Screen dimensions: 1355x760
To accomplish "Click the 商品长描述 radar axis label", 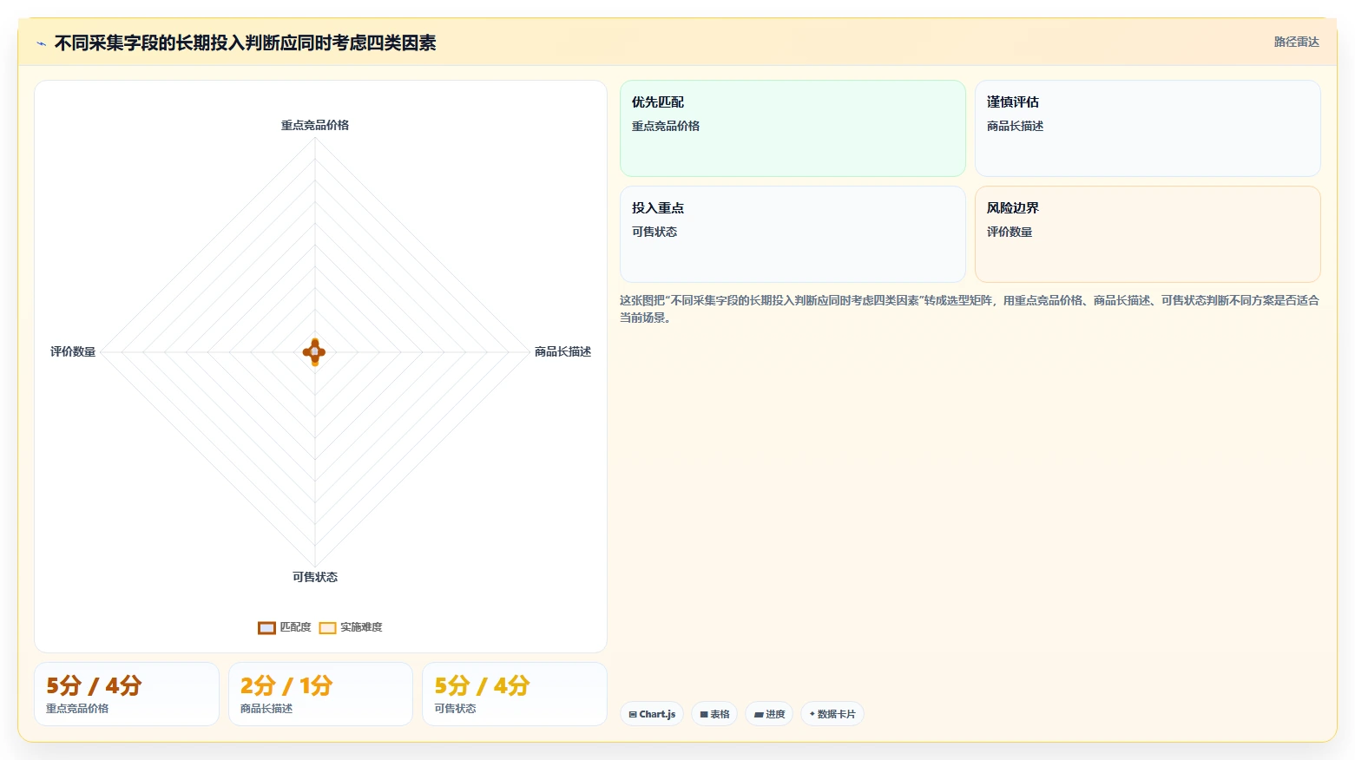I will [x=562, y=351].
